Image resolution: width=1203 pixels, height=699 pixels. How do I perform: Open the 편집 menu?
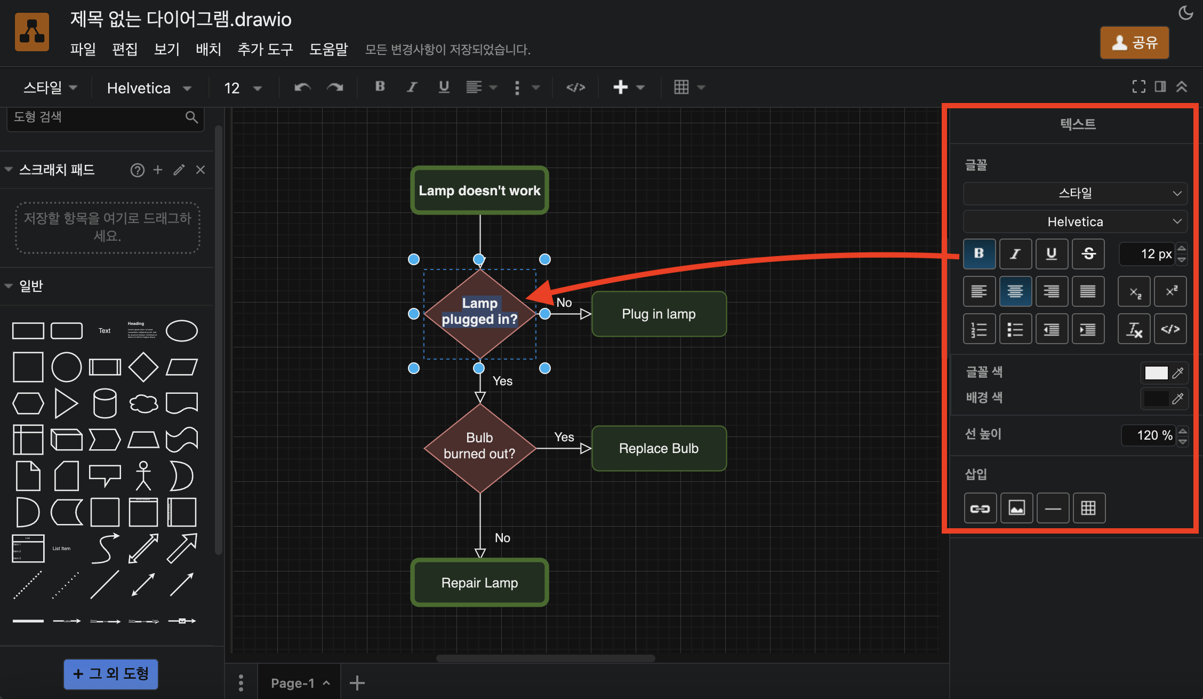pyautogui.click(x=125, y=49)
